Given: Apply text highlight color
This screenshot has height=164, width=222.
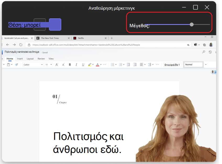Looking at the screenshot, I should (90, 65).
